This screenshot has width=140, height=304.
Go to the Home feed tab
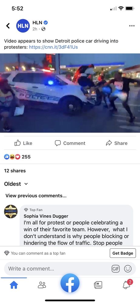pos(14,285)
